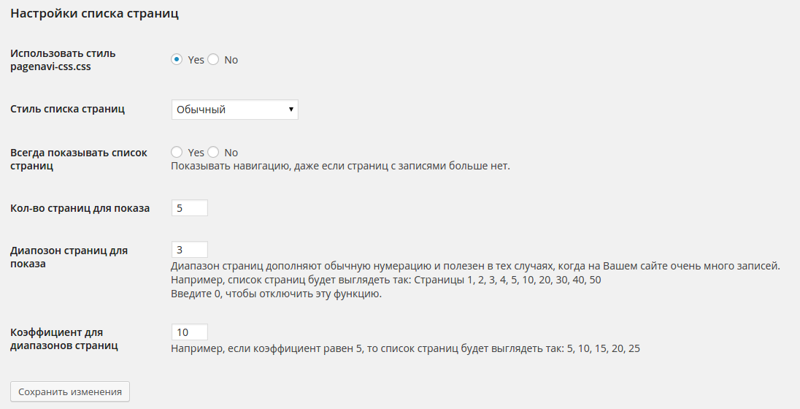Click the "Коэффициент для диапазонов страниц" input field

[x=189, y=332]
